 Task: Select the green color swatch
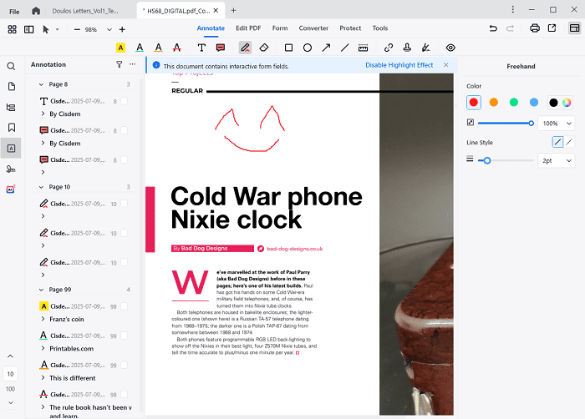coord(513,103)
